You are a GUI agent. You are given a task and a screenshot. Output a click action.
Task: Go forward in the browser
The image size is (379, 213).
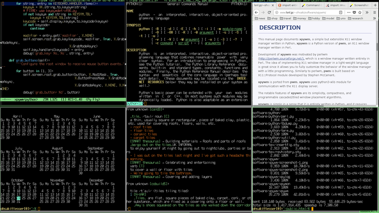[x=263, y=13]
